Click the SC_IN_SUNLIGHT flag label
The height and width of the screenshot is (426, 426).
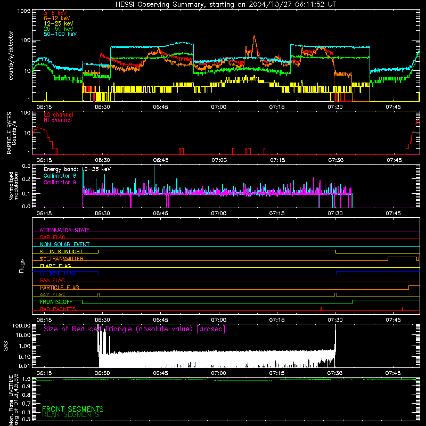61,251
